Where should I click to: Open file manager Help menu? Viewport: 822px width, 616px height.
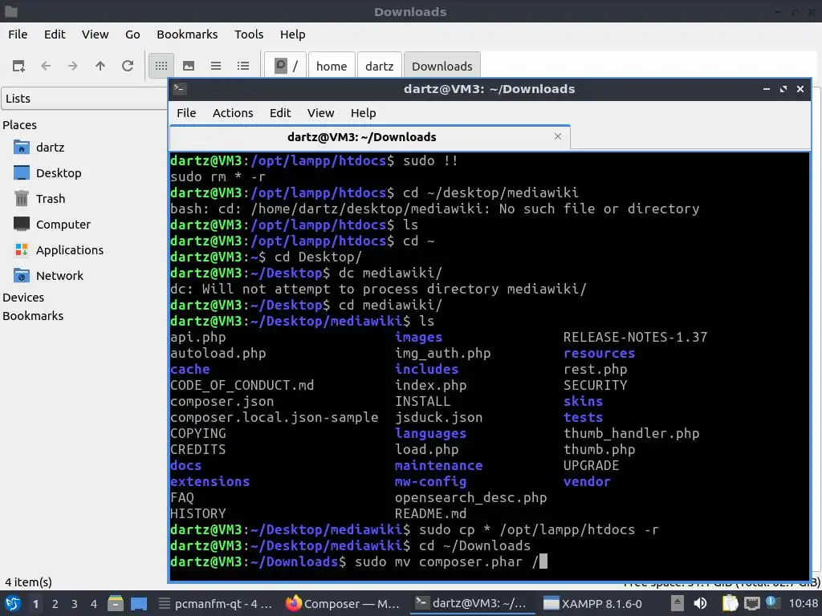[x=292, y=34]
